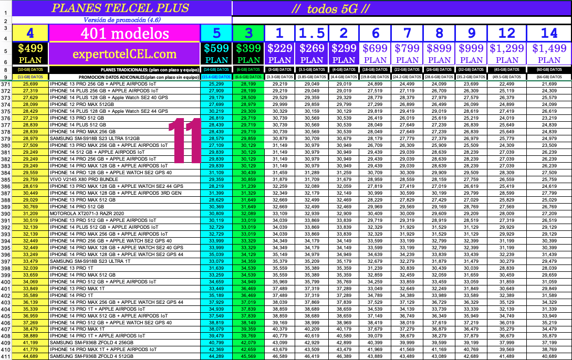The image size is (572, 360).
Task: Open the expertotelCEL.com link cell
Action: [124, 54]
